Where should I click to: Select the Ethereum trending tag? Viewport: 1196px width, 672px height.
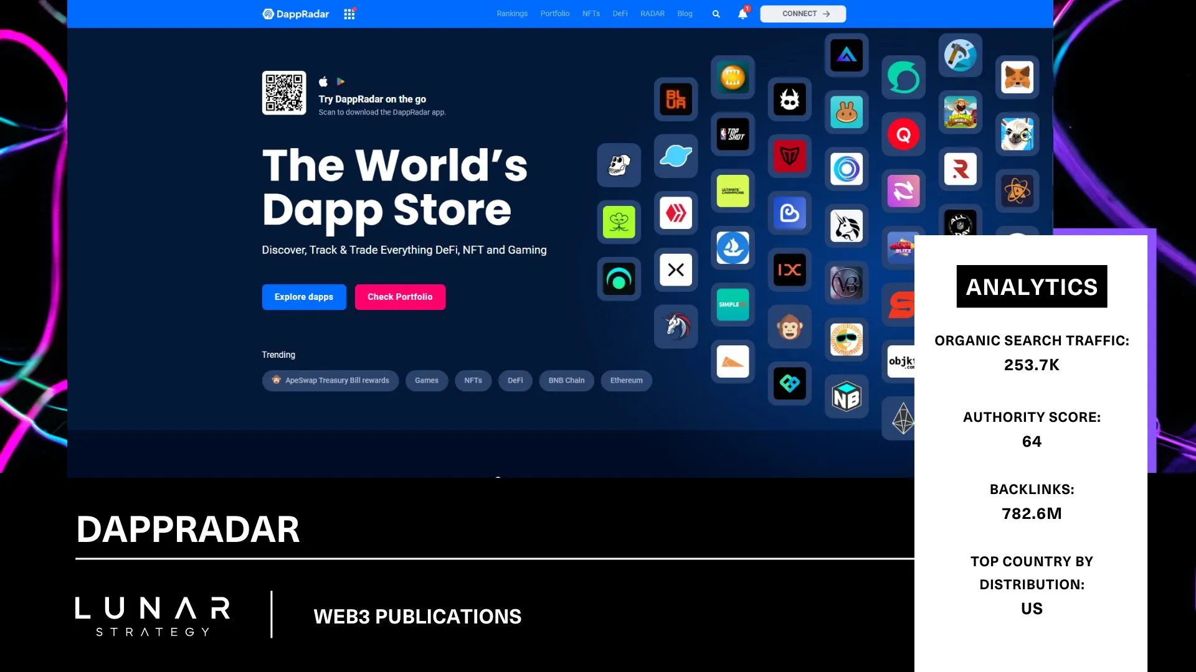pyautogui.click(x=626, y=380)
